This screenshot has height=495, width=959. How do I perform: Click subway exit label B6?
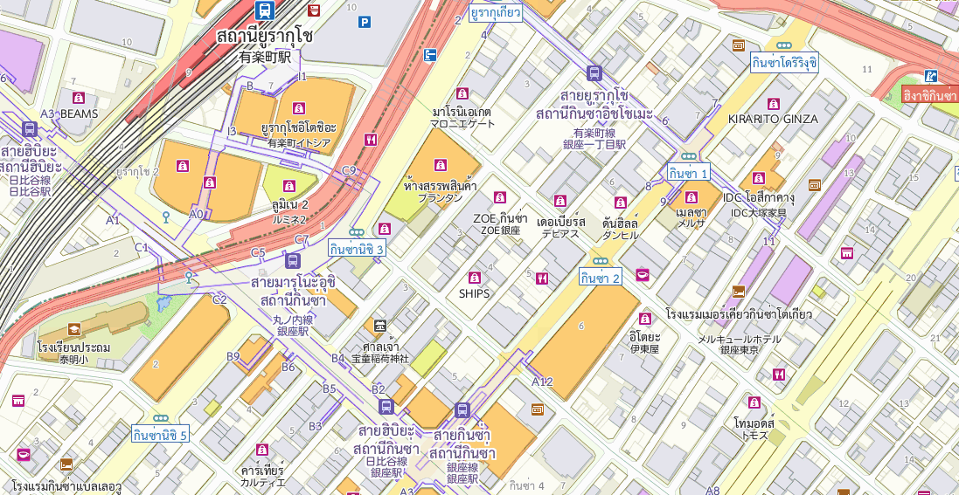tap(288, 367)
